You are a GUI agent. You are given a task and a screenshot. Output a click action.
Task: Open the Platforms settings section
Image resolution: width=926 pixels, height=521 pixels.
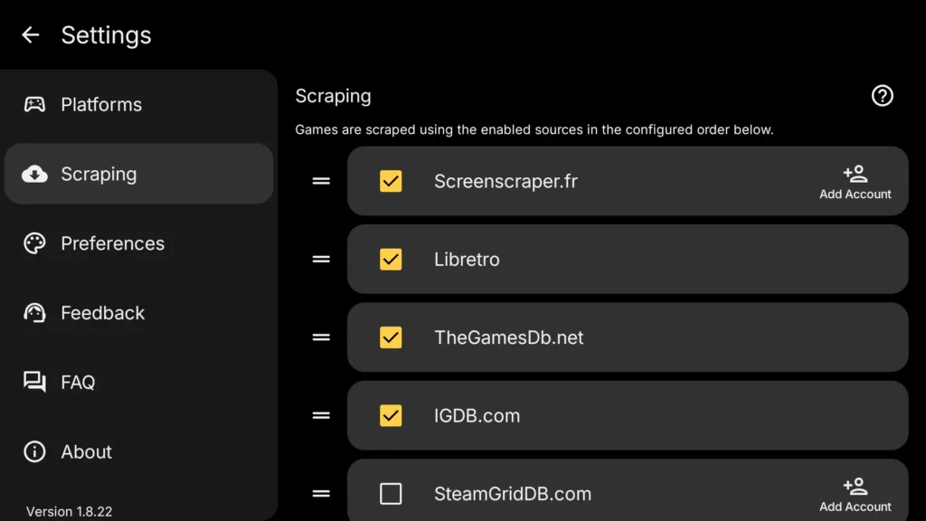tap(138, 105)
